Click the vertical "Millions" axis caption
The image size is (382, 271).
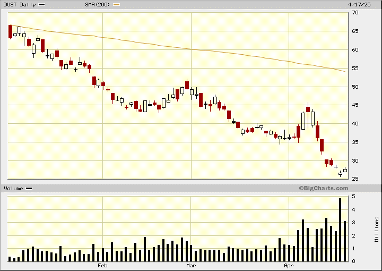(x=377, y=230)
